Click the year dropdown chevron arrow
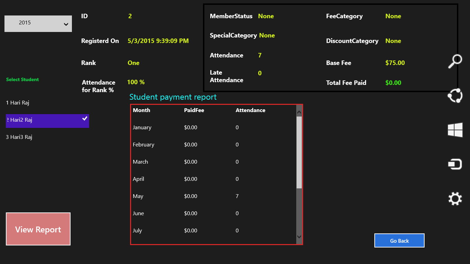This screenshot has height=264, width=470. pyautogui.click(x=66, y=24)
